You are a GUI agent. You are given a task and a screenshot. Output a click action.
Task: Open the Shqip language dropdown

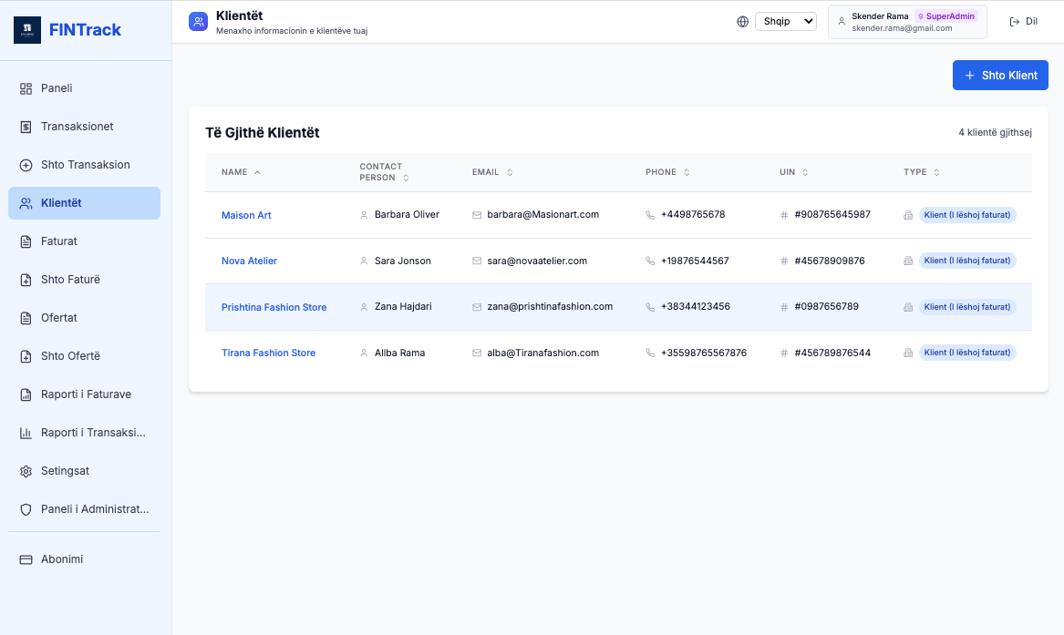click(785, 22)
